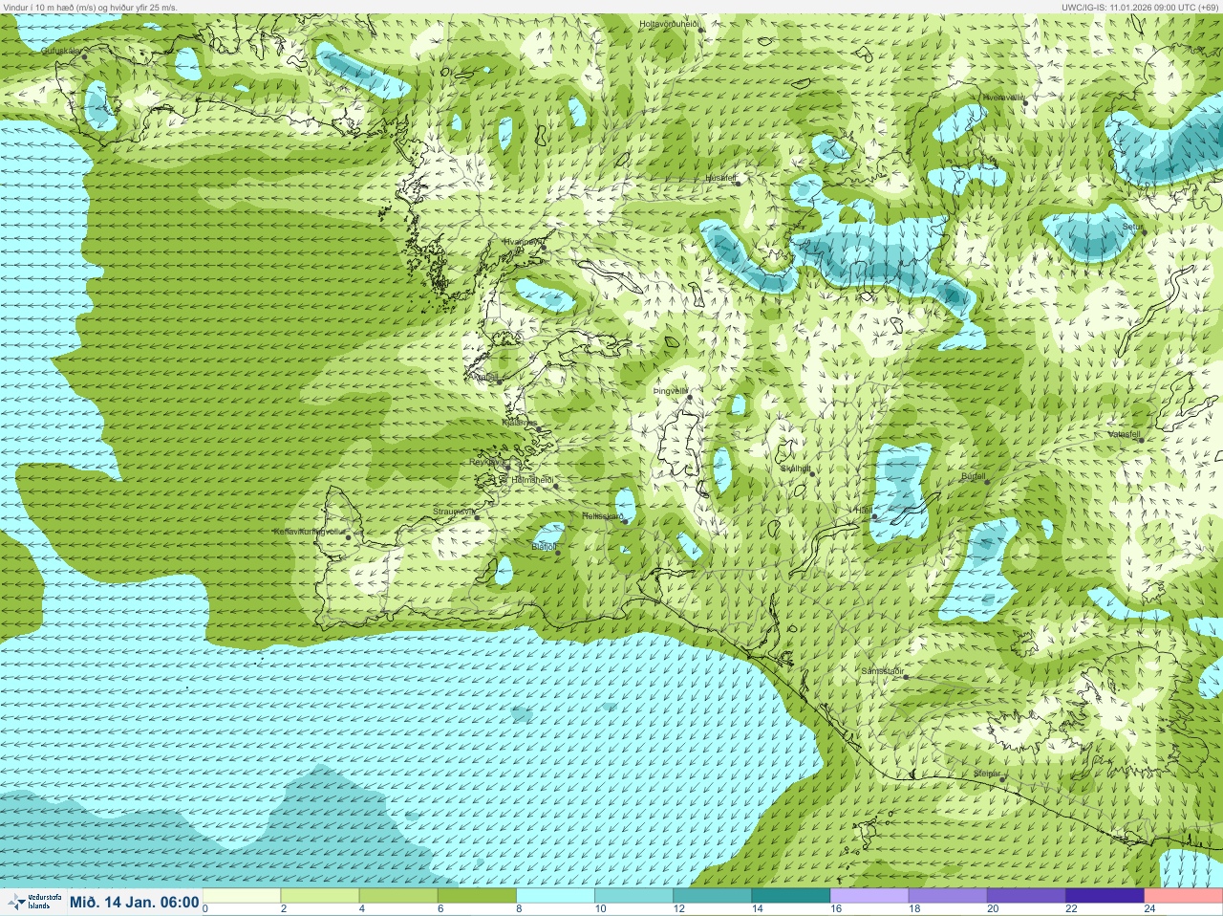Image resolution: width=1223 pixels, height=916 pixels.
Task: Pick the 18–20 m/s purple legend swatch
Action: [947, 896]
